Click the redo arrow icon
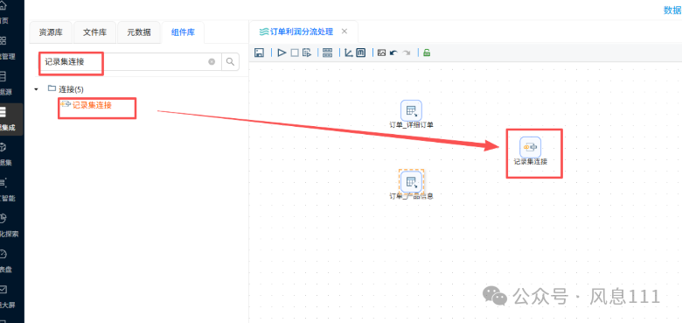This screenshot has width=682, height=323. coord(407,53)
